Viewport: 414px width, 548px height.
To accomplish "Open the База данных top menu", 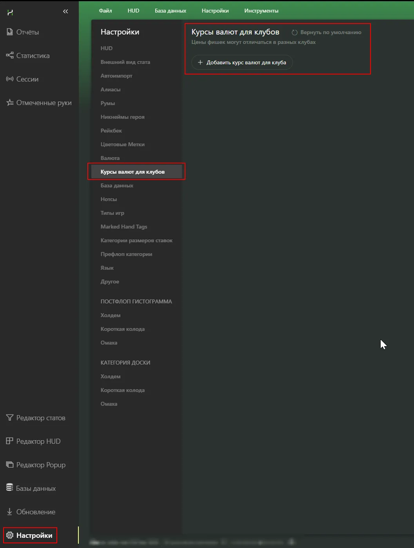I will coord(170,11).
